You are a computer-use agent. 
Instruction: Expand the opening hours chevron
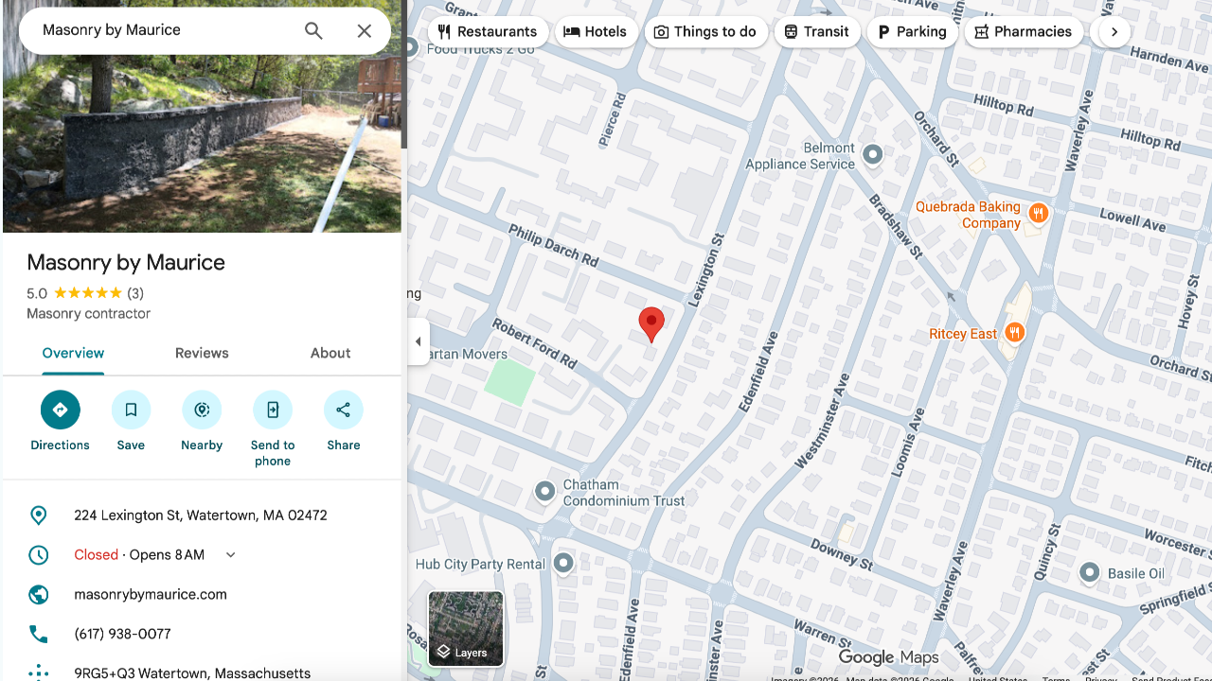pos(230,555)
